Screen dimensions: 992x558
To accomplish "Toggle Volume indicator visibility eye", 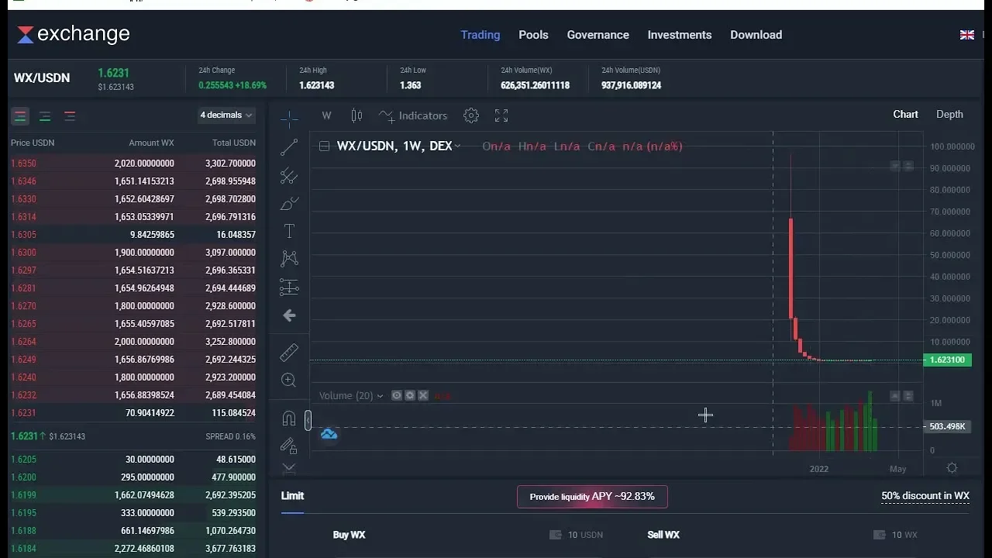I will point(397,395).
